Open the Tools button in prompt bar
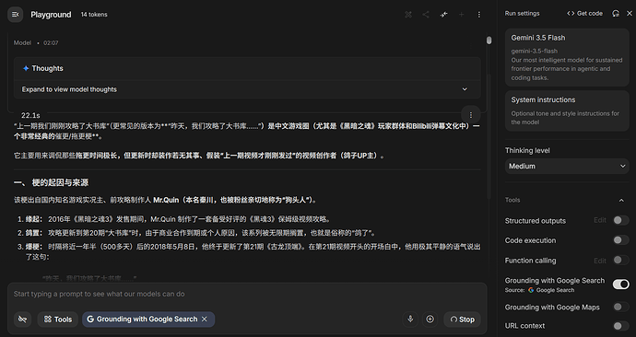636x337 pixels. [x=57, y=320]
